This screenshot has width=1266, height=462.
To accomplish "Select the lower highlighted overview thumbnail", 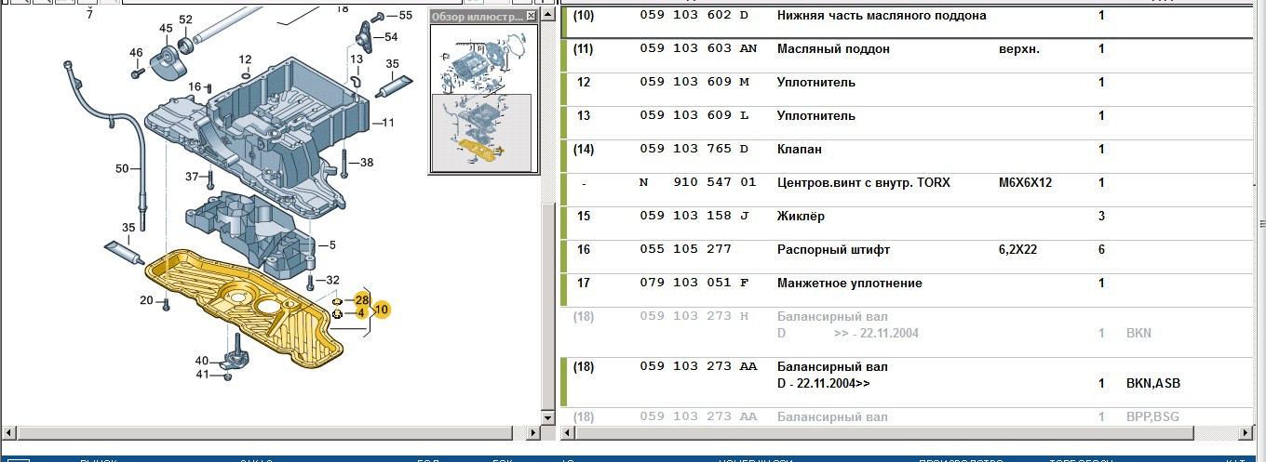I will [483, 131].
